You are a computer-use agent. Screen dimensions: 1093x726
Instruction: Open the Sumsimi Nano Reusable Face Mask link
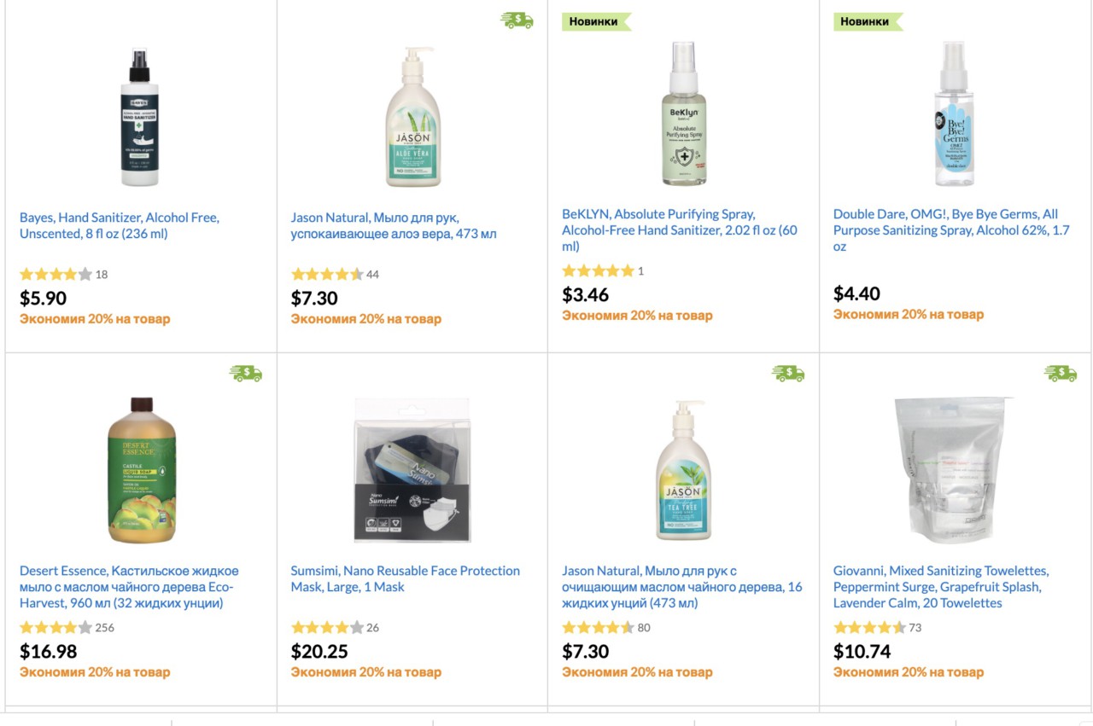click(406, 578)
